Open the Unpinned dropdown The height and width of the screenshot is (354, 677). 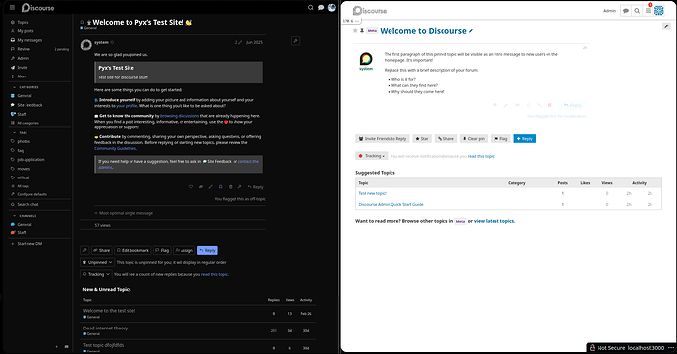pos(97,262)
